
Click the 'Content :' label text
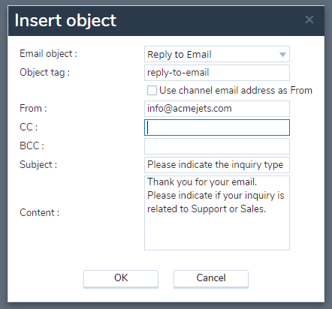coord(39,213)
